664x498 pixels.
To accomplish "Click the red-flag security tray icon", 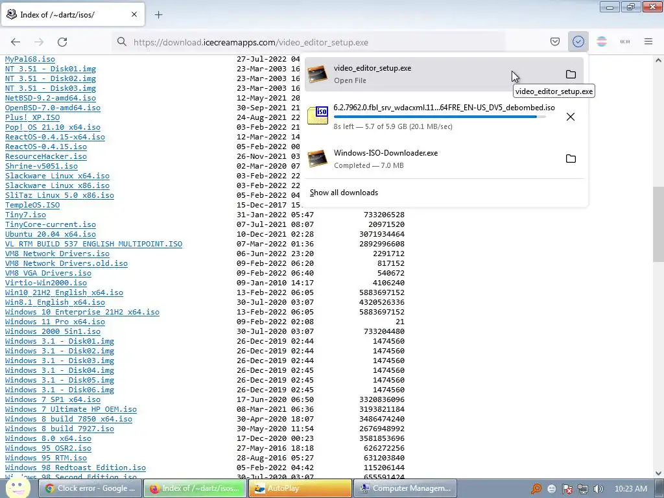I will click(567, 489).
